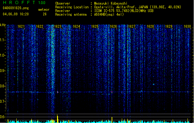Click the 1629 time marker
The height and width of the screenshot is (123, 194).
(169, 26)
